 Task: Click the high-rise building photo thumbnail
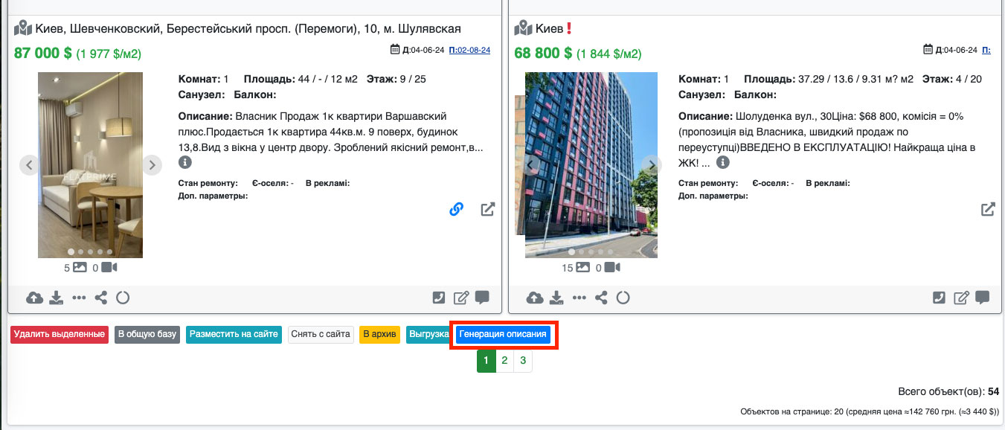tap(591, 165)
